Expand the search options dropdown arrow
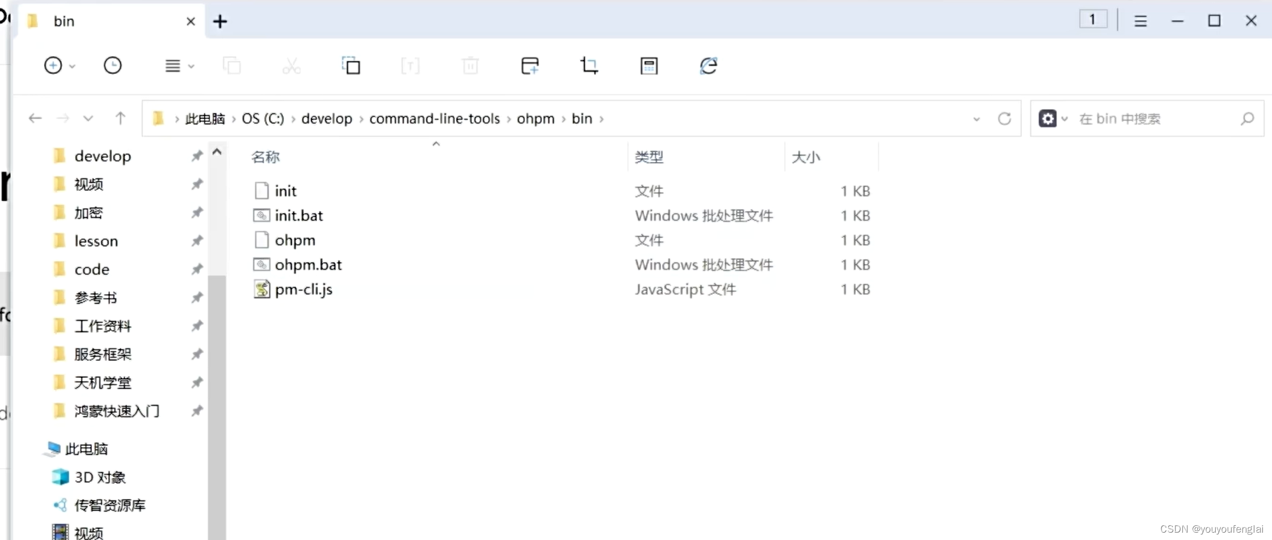 tap(1064, 118)
